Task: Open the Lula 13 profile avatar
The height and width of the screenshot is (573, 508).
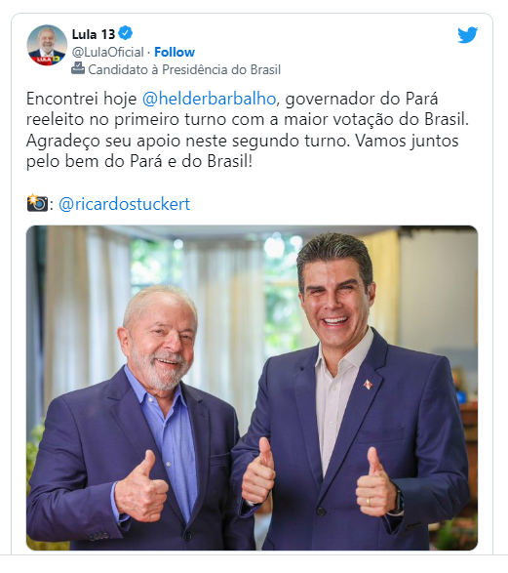Action: (47, 45)
